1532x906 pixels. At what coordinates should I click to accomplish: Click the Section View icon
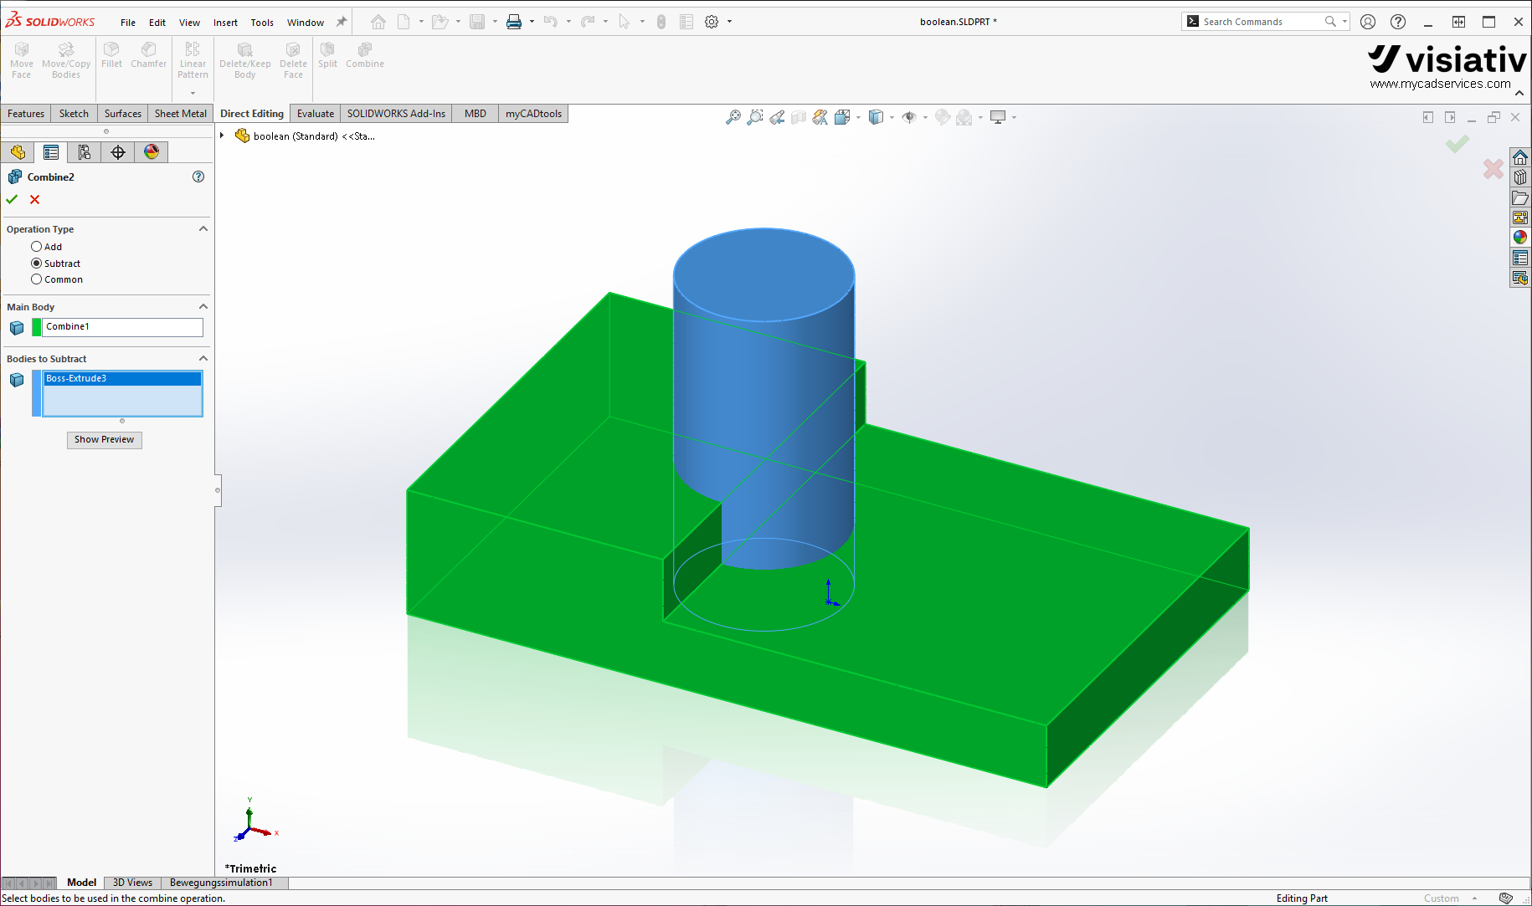(799, 117)
